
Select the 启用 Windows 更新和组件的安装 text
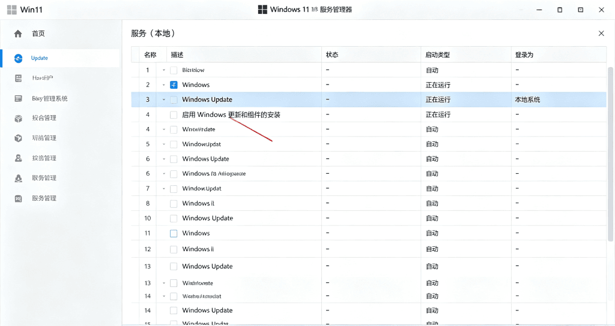pos(231,114)
